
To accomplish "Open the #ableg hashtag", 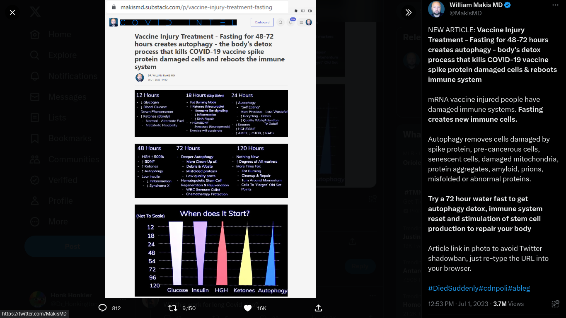I will [x=519, y=288].
